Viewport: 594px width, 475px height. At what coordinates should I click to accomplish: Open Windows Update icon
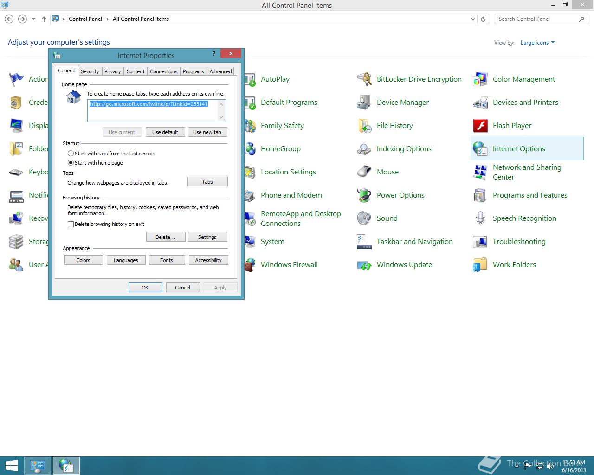coord(364,265)
